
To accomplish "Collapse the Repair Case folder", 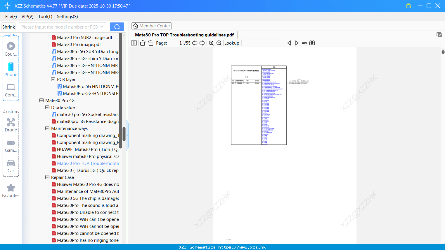I will pos(47,177).
